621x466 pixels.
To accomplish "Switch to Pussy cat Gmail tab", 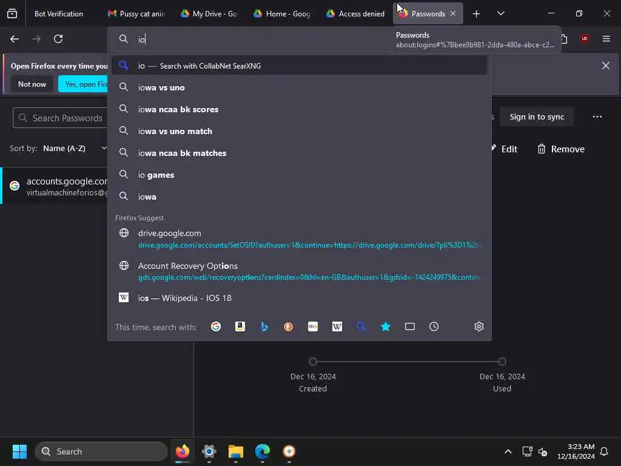I will point(136,13).
